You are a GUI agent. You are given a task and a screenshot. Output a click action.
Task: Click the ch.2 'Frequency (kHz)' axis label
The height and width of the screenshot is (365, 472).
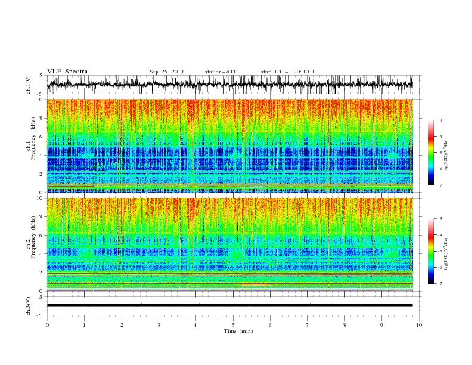click(34, 237)
